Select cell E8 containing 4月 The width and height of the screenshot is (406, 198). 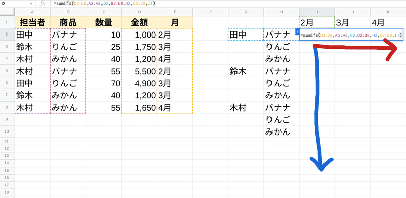click(175, 107)
